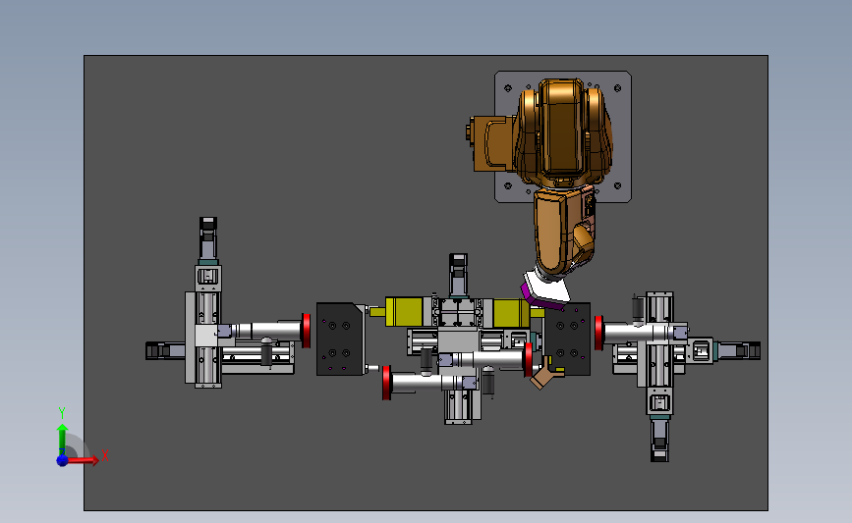The image size is (852, 523).
Task: Select the bottom motor of the right stage
Action: (659, 440)
